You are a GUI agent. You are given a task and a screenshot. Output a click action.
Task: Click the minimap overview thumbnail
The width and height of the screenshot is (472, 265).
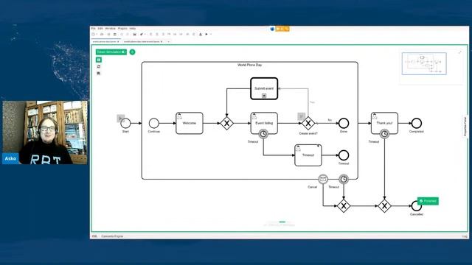(x=424, y=64)
